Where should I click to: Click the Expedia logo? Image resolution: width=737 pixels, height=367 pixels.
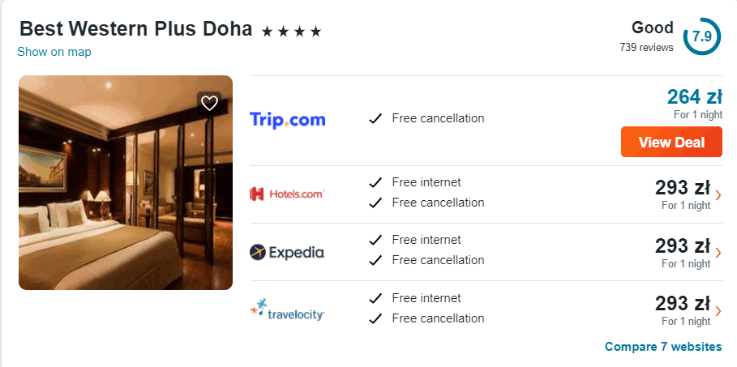pos(287,252)
